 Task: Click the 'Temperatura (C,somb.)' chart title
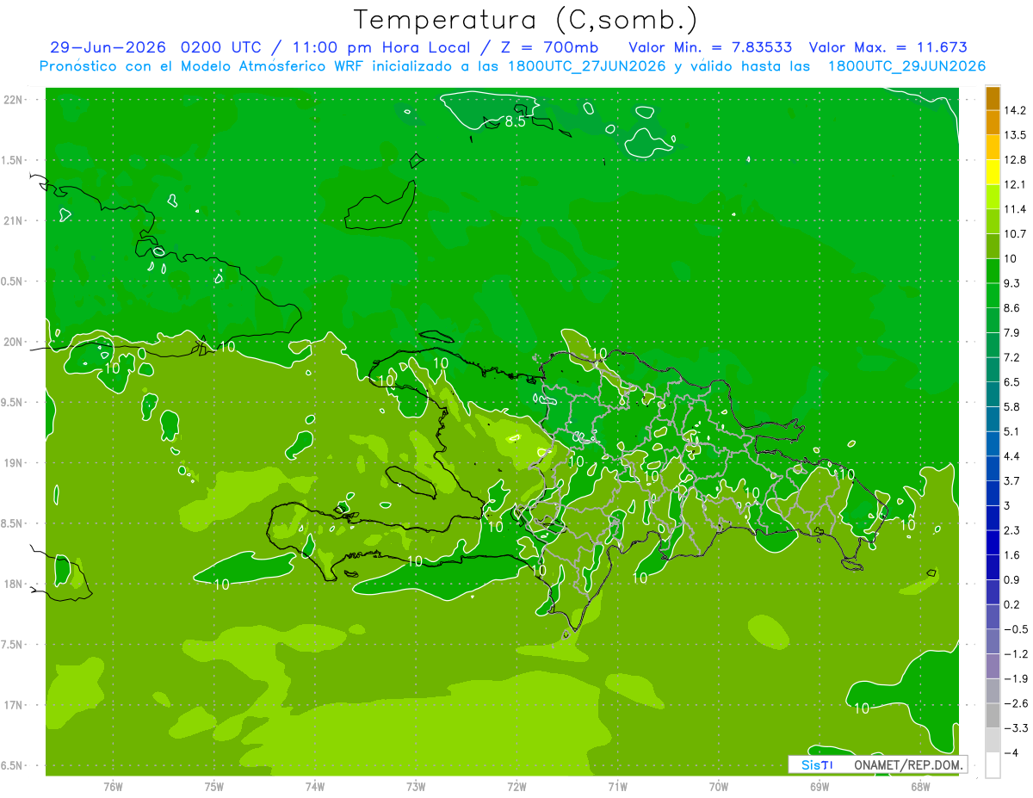pos(526,21)
